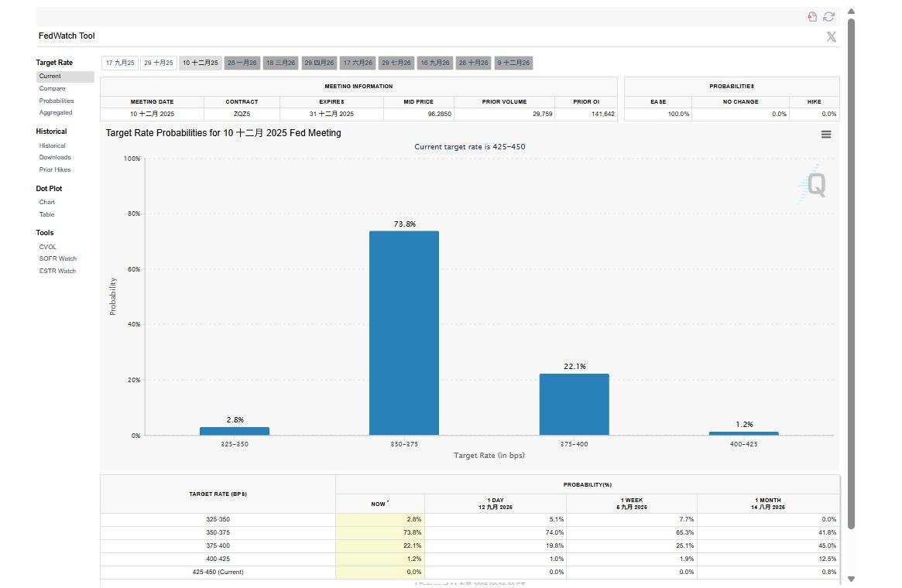902x588 pixels.
Task: Open Historical Downloads link
Action: click(x=55, y=157)
